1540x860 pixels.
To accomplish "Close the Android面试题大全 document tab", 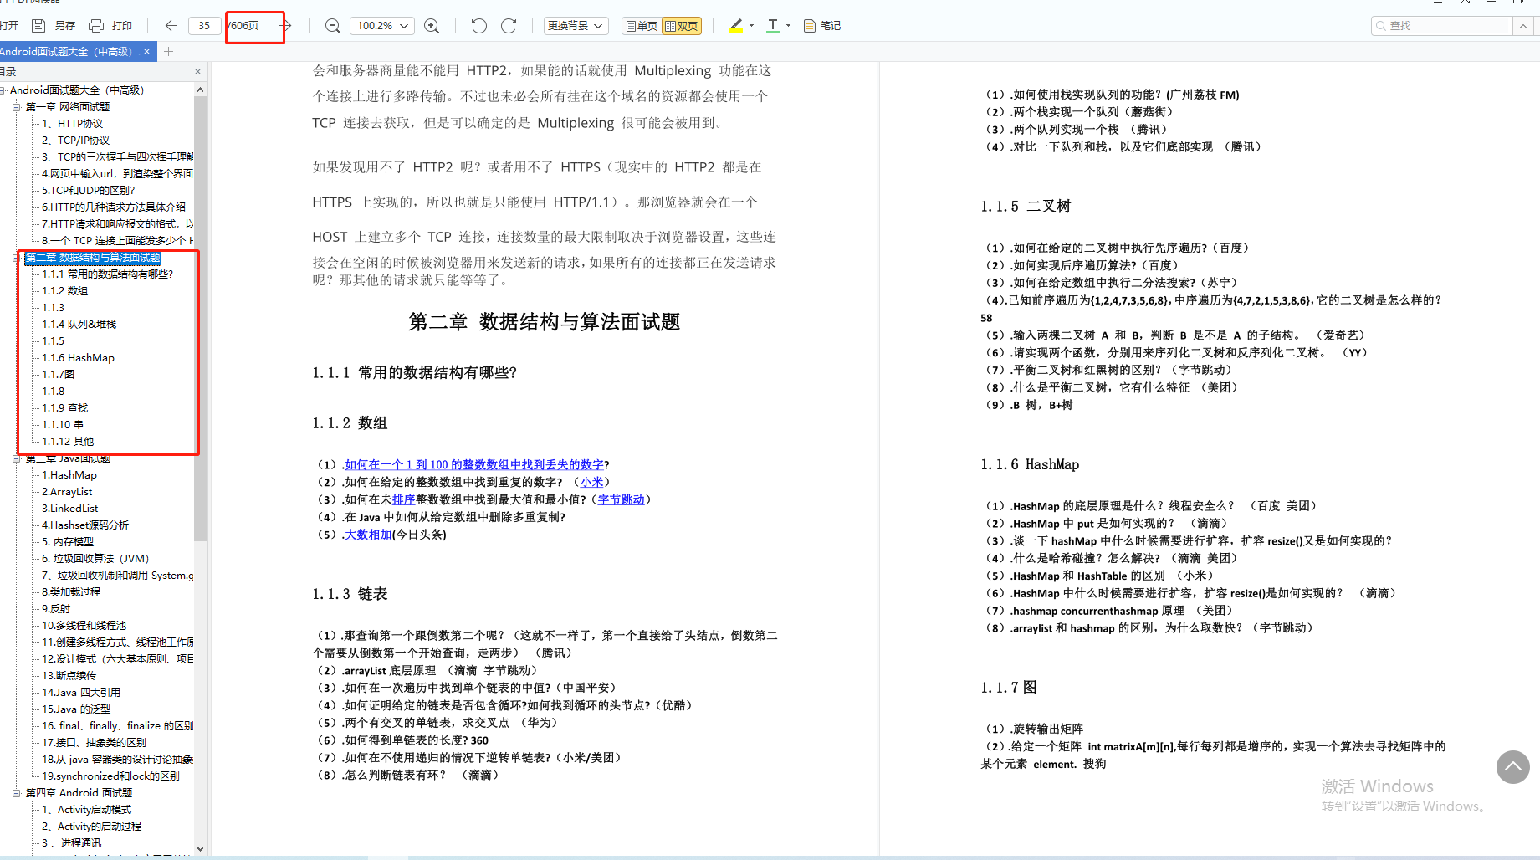I will 146,52.
